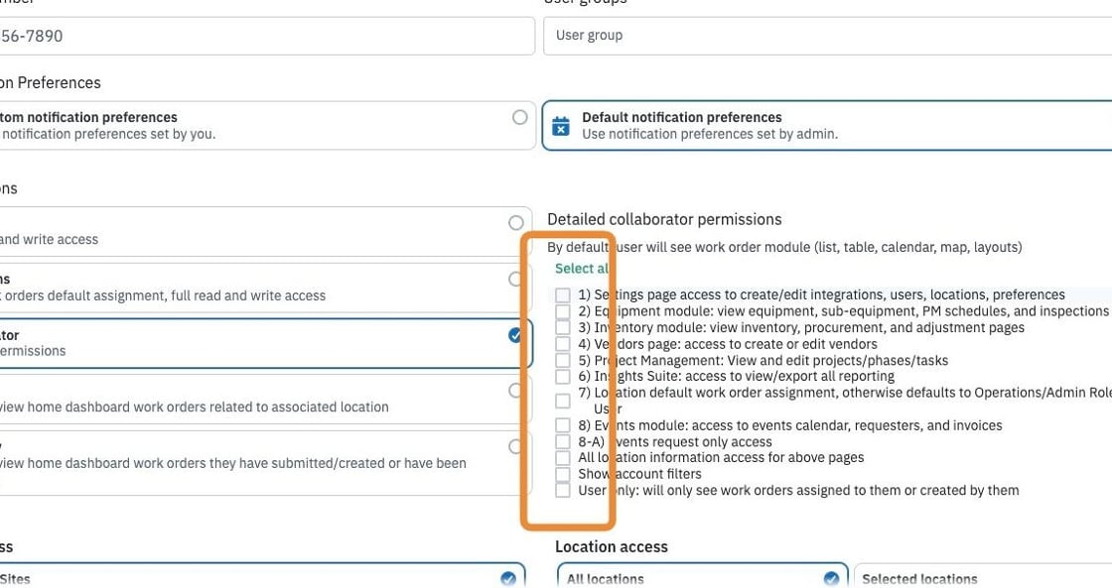Enable the Show account filters checkbox

point(562,474)
